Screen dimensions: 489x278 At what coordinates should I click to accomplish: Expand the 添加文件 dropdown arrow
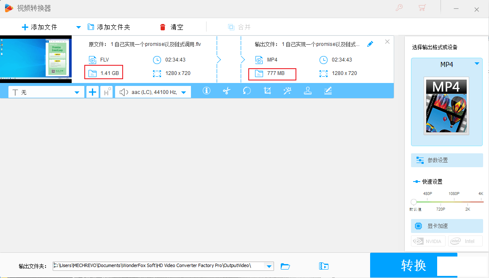pyautogui.click(x=78, y=27)
